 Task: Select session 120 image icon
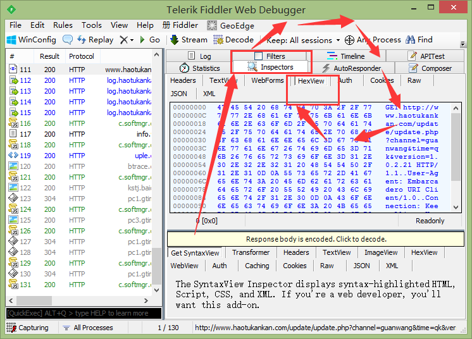[13, 166]
